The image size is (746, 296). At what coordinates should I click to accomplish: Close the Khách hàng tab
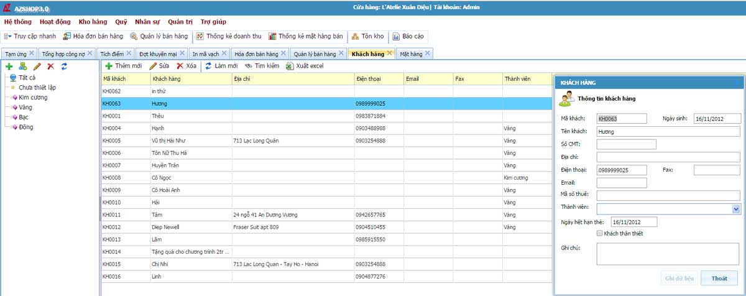(x=390, y=53)
